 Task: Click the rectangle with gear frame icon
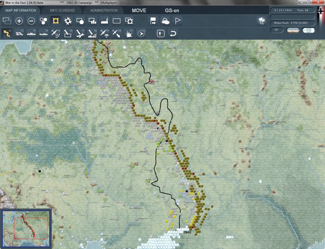tap(129, 21)
